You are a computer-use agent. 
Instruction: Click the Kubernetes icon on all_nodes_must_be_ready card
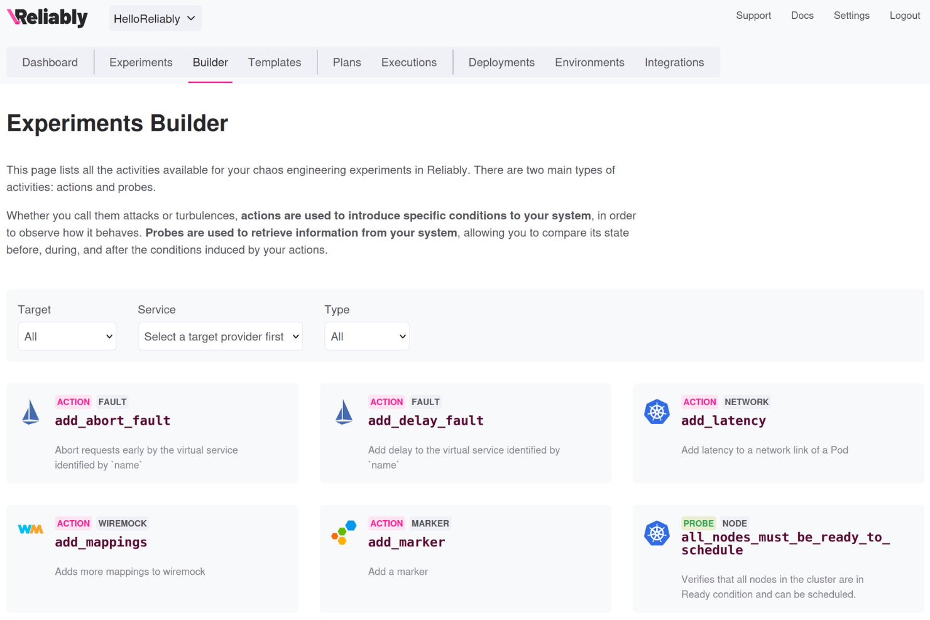coord(657,533)
